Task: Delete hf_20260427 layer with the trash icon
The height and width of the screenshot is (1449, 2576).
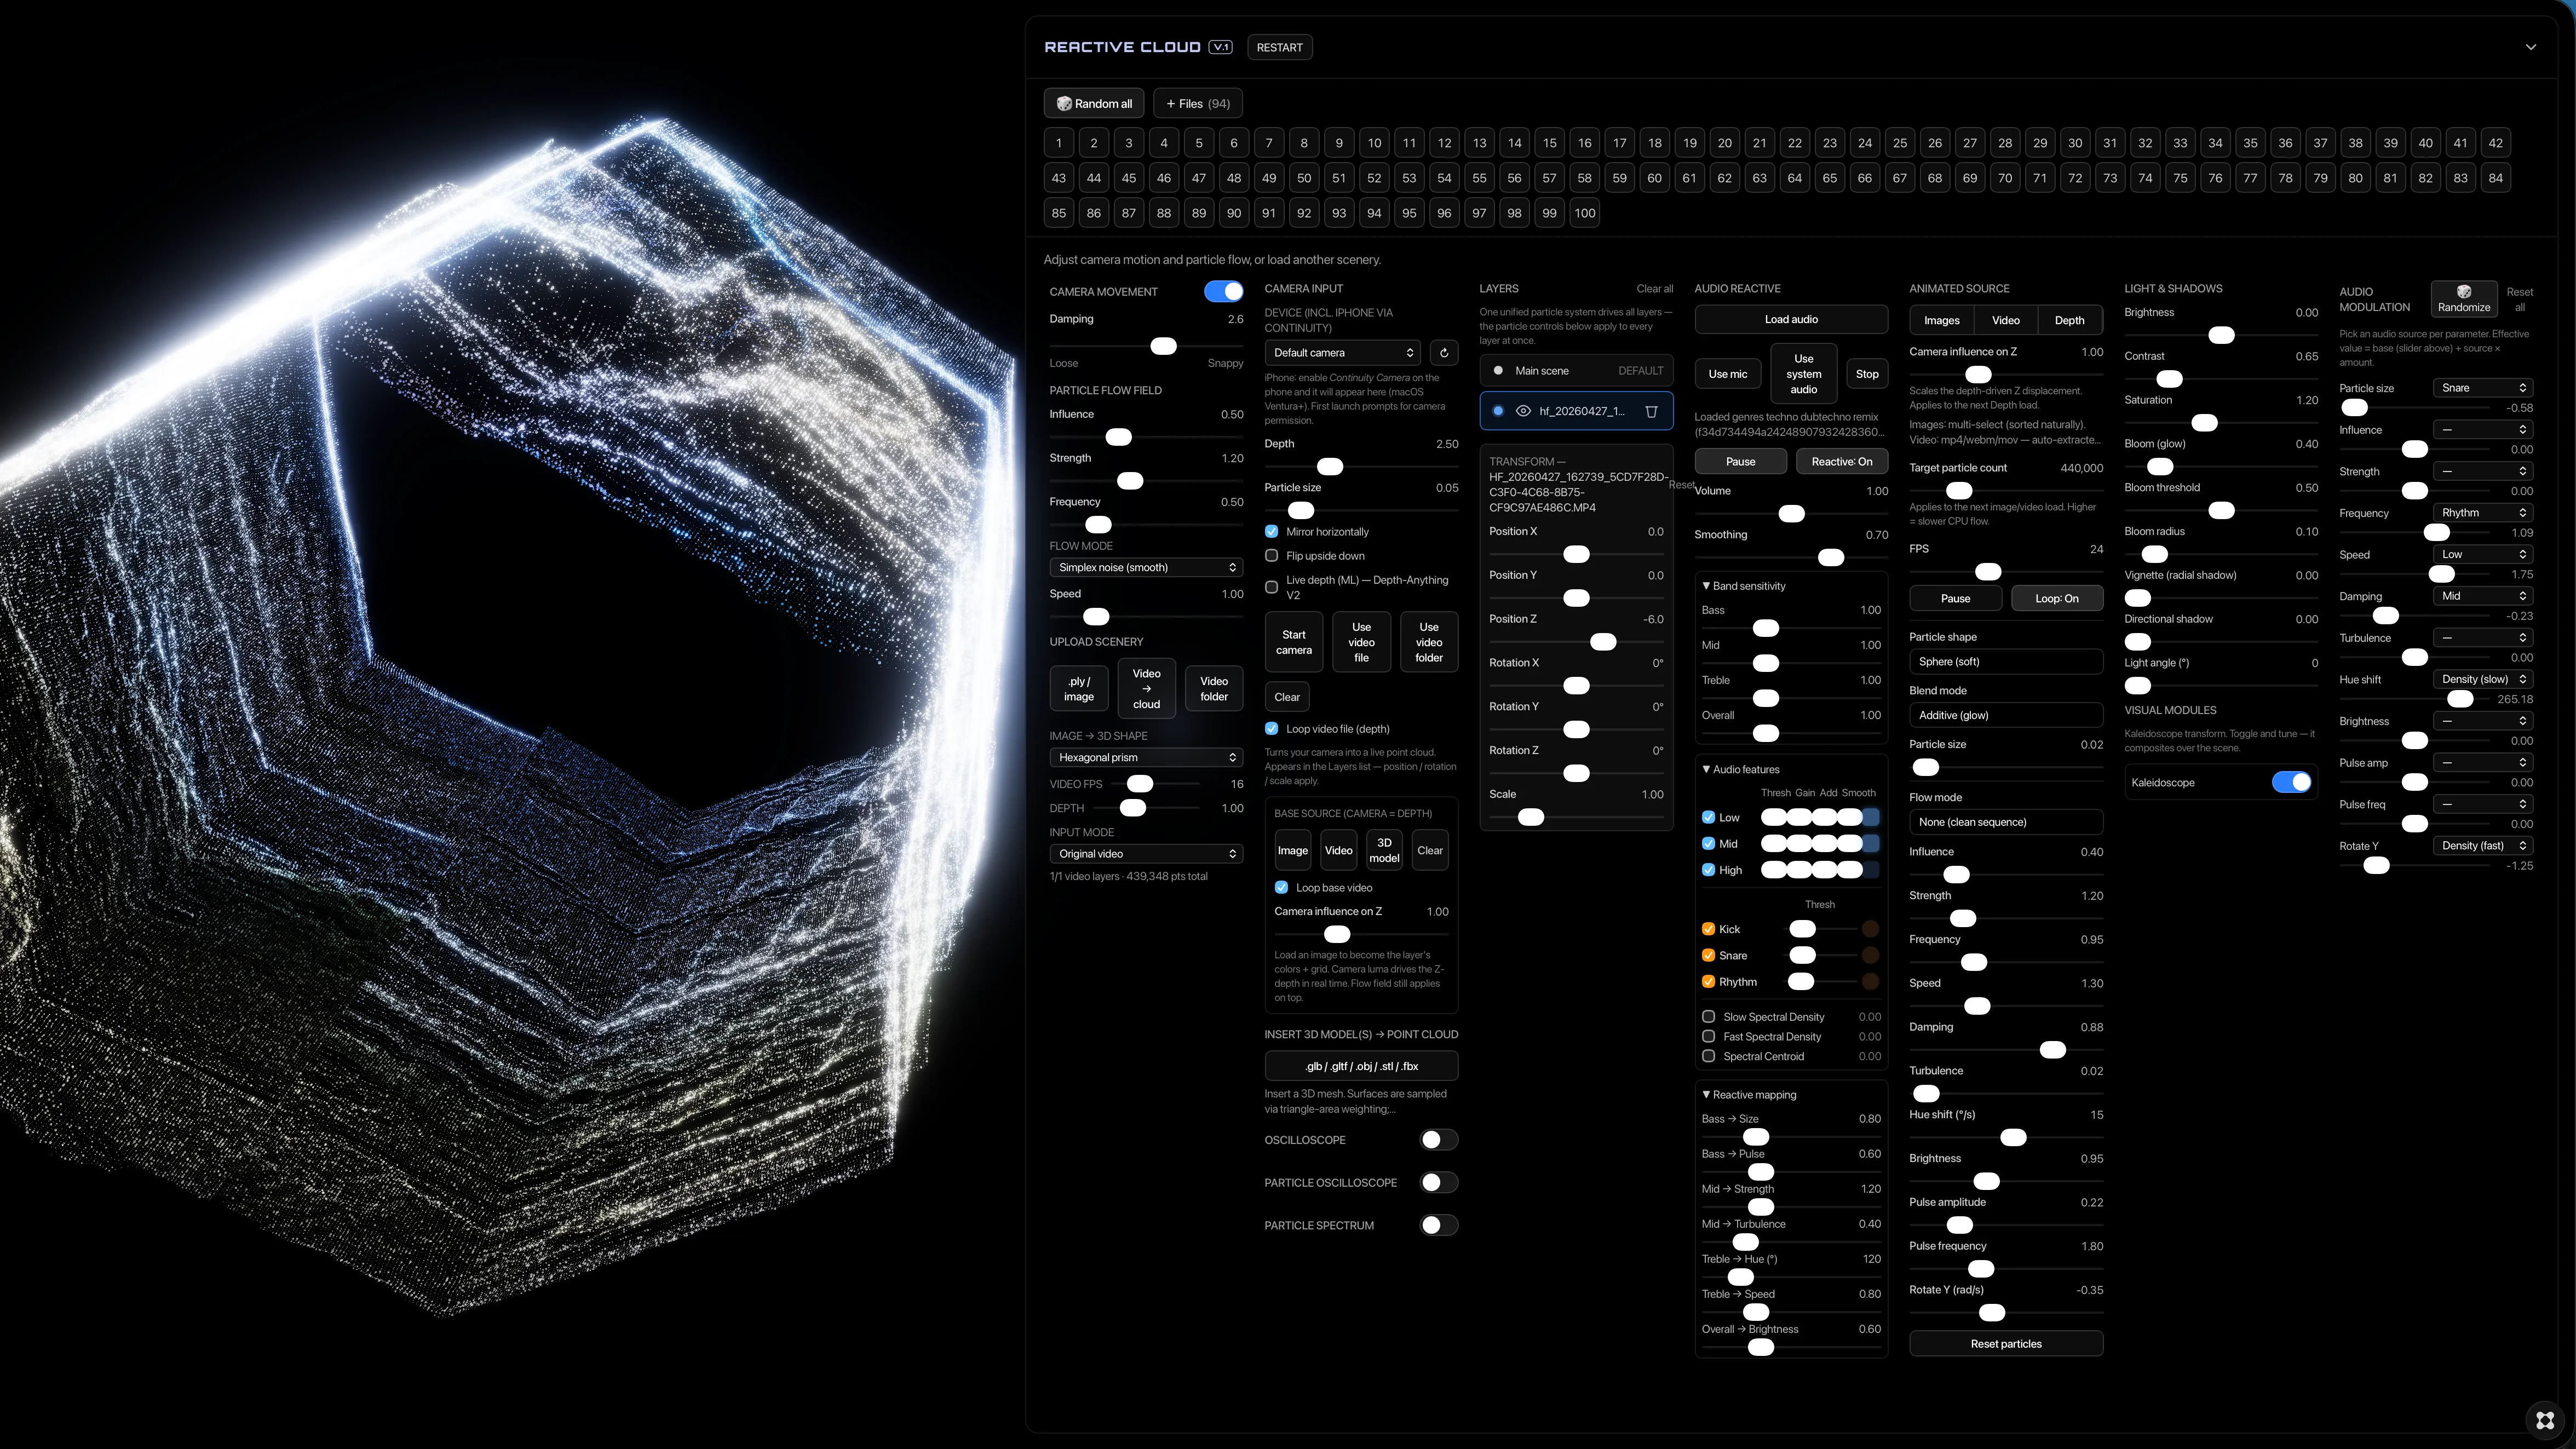Action: pyautogui.click(x=1651, y=411)
